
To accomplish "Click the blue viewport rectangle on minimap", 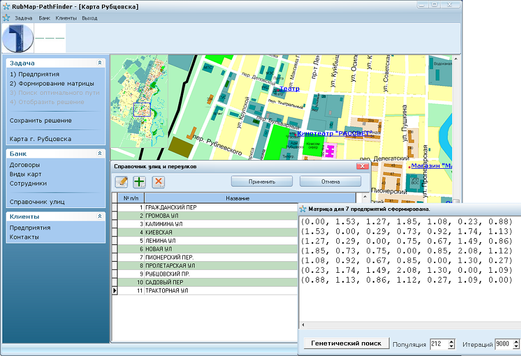I will pyautogui.click(x=142, y=109).
